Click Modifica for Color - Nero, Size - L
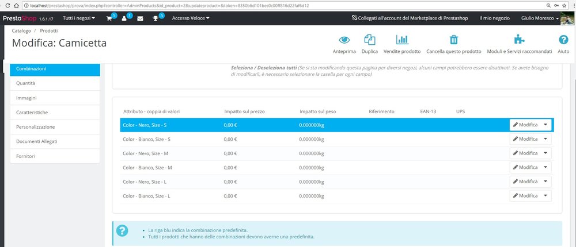This screenshot has width=576, height=247. click(x=525, y=182)
